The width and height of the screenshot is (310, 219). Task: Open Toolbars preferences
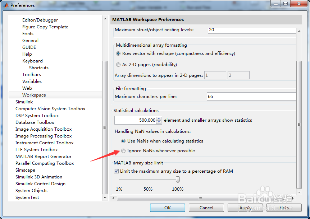(32, 75)
